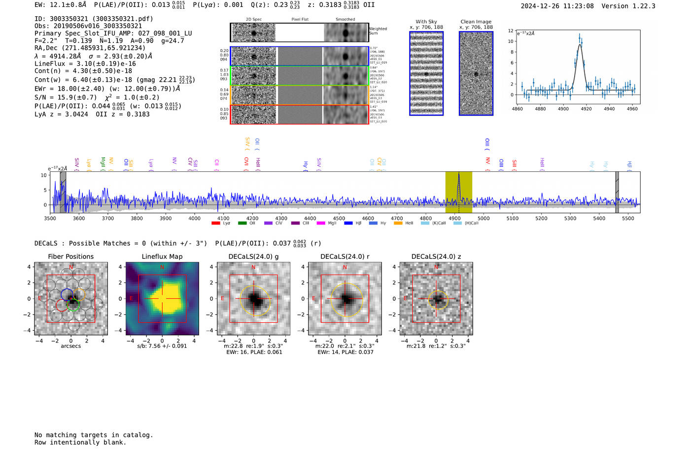Screen dimensions: 690x469
Task: Click the green OII legend swatch
Action: [x=242, y=223]
